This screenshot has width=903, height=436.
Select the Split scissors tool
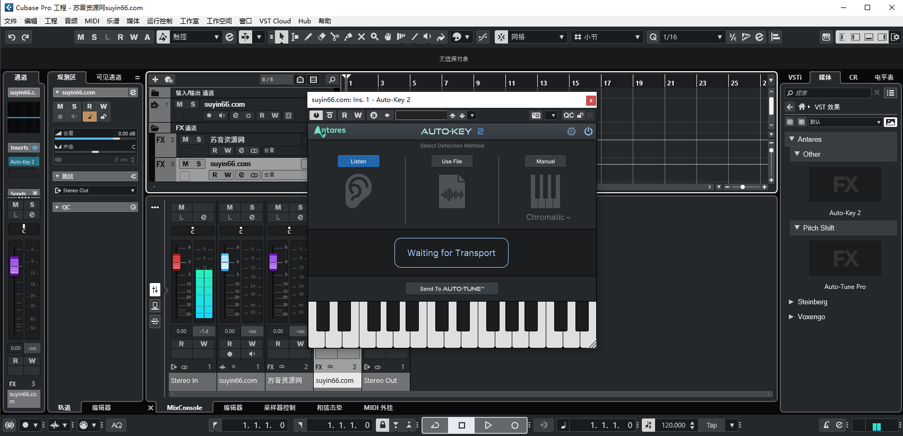(334, 37)
